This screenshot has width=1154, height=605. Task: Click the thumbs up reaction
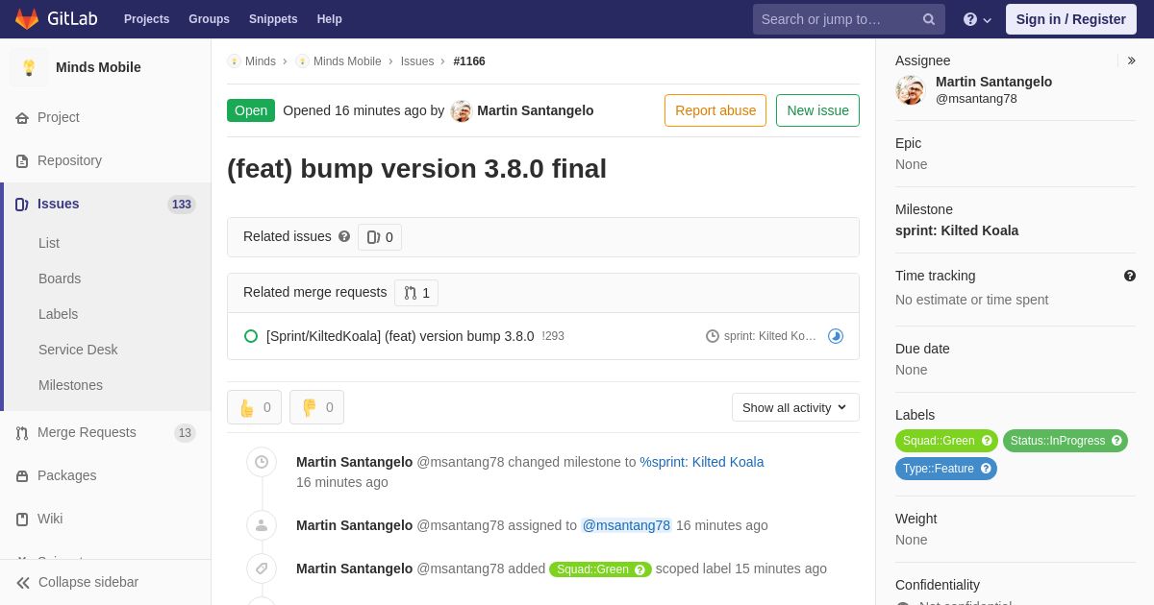254,407
